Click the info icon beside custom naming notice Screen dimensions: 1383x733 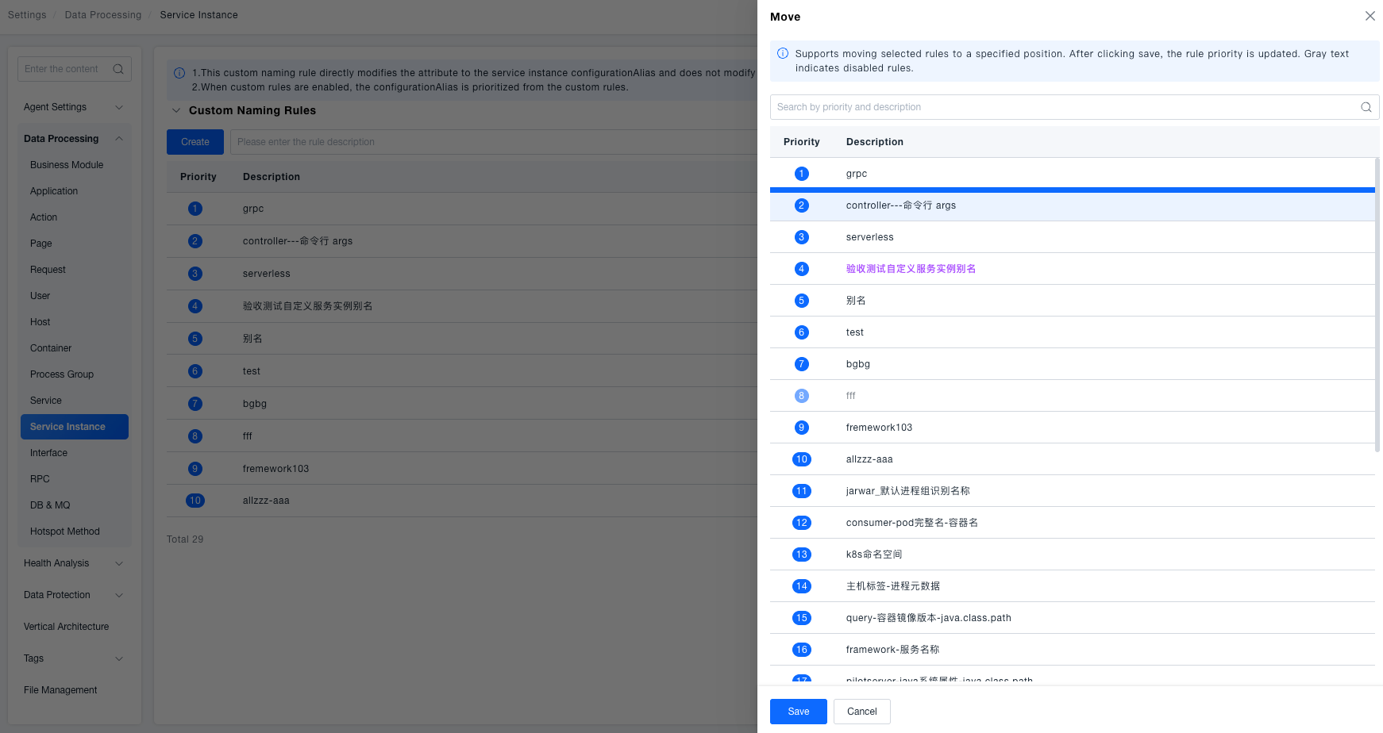tap(179, 73)
